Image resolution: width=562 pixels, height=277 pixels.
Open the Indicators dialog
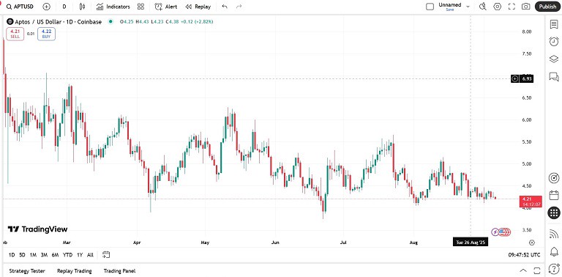tap(113, 7)
